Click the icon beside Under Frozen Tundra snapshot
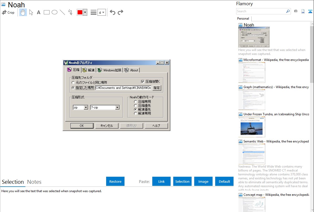 [x=241, y=114]
